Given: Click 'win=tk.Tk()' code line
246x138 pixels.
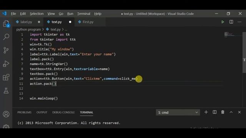Looking at the screenshot, I should click(41, 44).
